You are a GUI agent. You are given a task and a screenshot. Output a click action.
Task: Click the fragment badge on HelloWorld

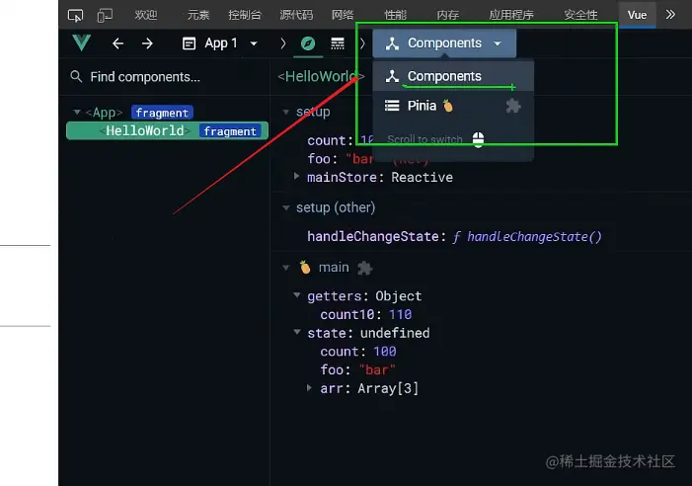click(230, 131)
